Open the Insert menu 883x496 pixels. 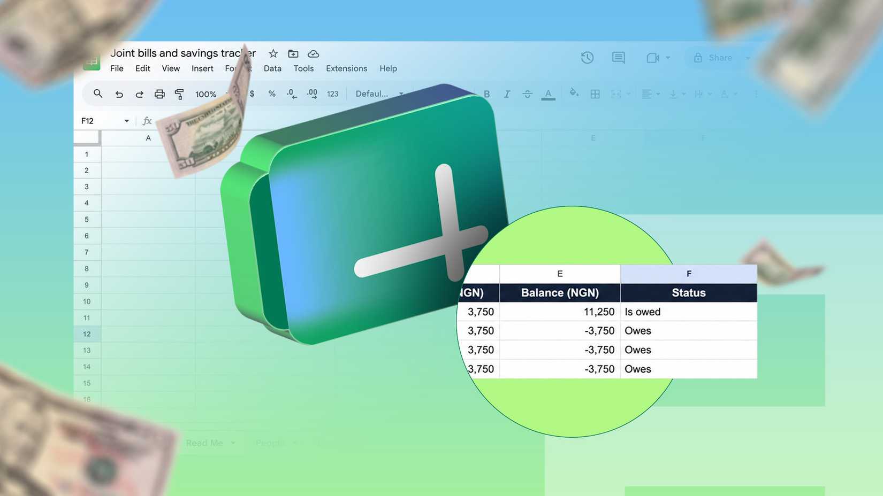202,68
